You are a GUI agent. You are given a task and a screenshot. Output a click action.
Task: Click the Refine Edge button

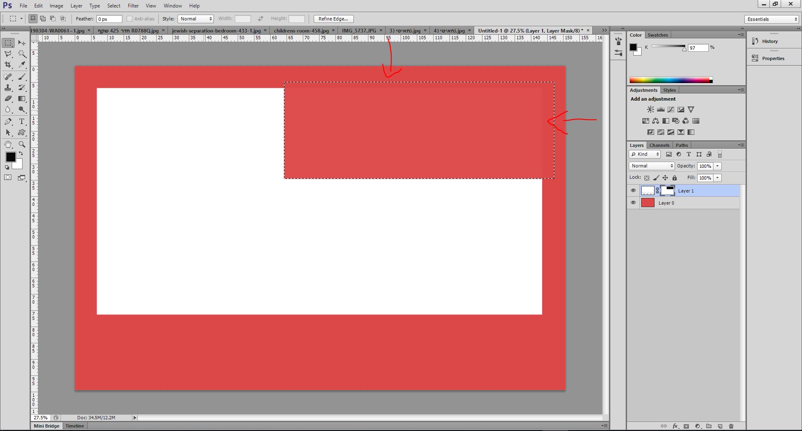(333, 19)
